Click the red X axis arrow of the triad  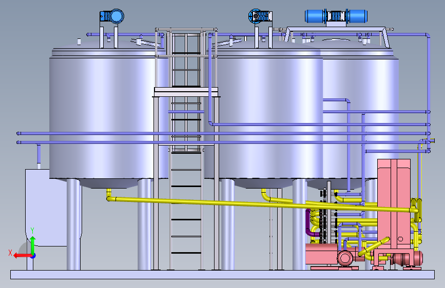22,256
